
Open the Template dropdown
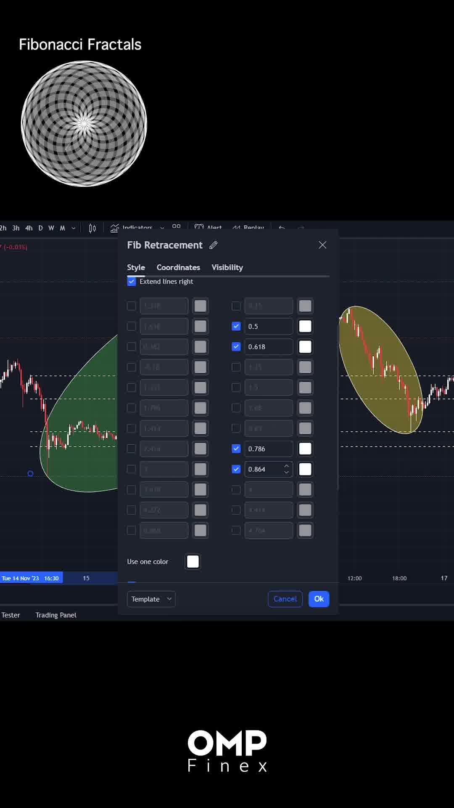[x=151, y=599]
